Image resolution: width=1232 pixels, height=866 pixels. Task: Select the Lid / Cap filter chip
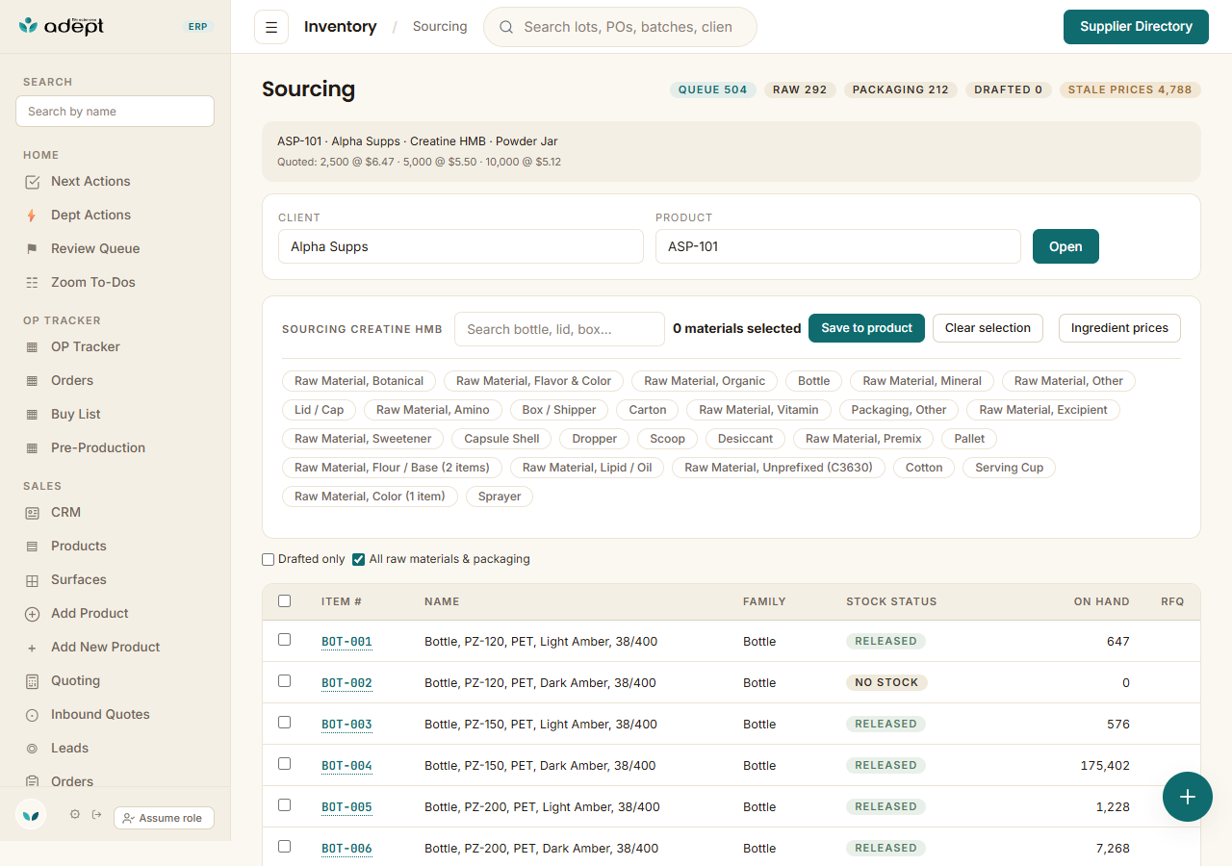click(320, 410)
